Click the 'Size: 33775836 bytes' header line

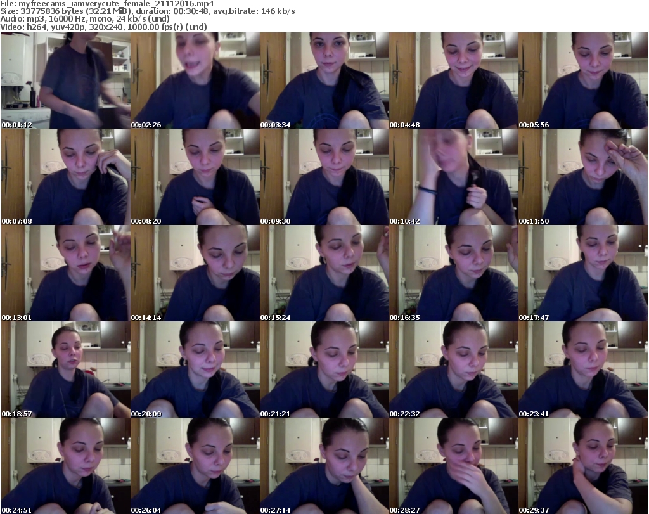(147, 11)
